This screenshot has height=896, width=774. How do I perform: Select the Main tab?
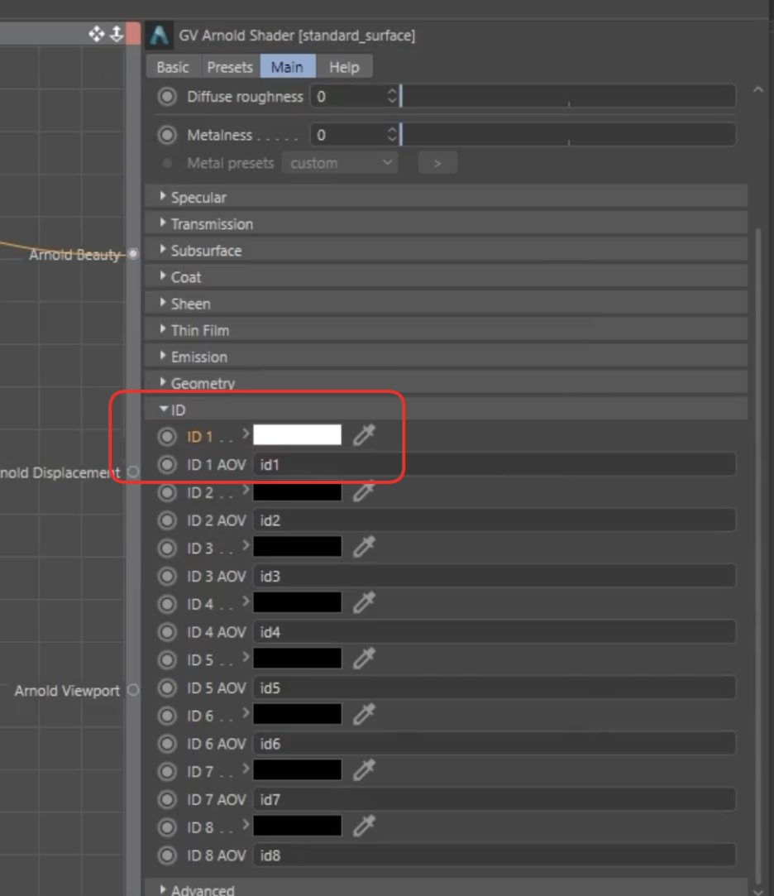(287, 67)
